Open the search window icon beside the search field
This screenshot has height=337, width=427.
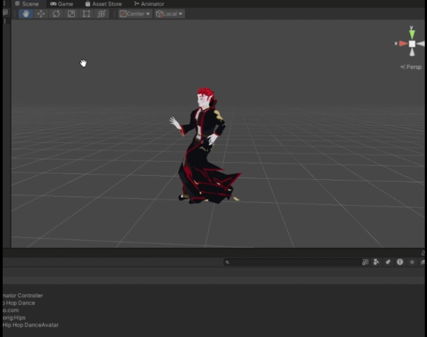(365, 262)
